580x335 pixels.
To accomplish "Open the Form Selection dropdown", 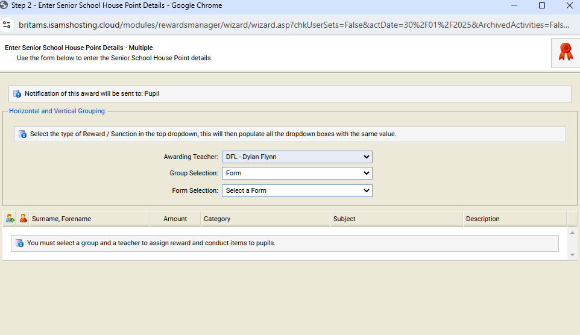I will [x=297, y=190].
